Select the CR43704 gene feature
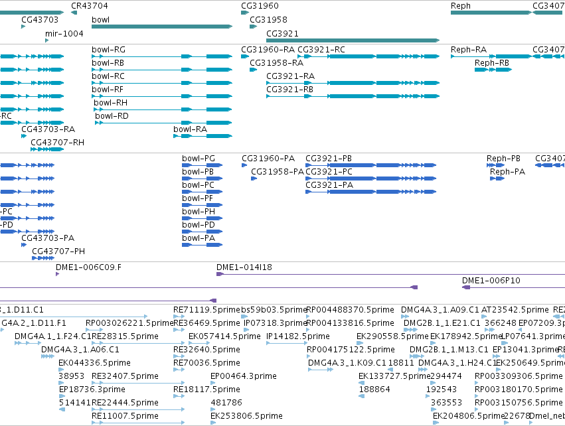 [x=74, y=13]
